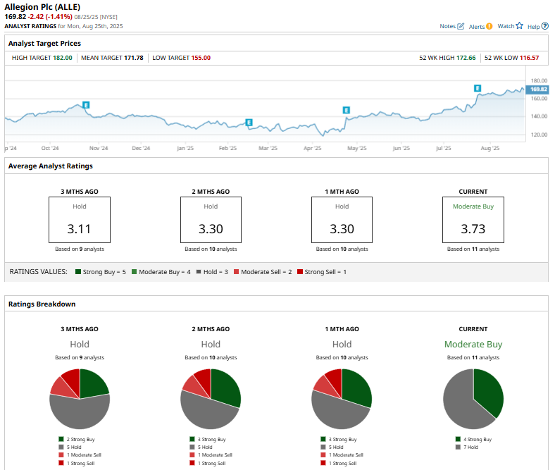Click 52 WK HIGH 172.66 value
The image size is (555, 470).
tap(466, 58)
